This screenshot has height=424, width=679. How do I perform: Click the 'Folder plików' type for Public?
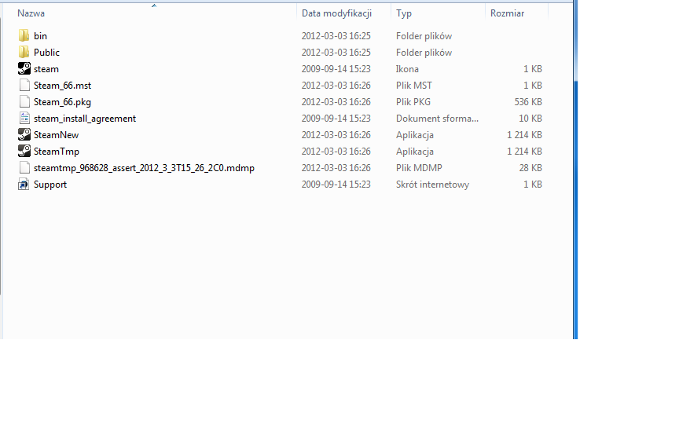pyautogui.click(x=424, y=53)
